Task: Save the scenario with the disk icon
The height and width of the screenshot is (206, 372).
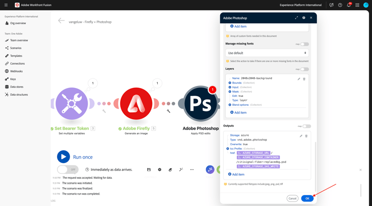Action: coord(149,169)
